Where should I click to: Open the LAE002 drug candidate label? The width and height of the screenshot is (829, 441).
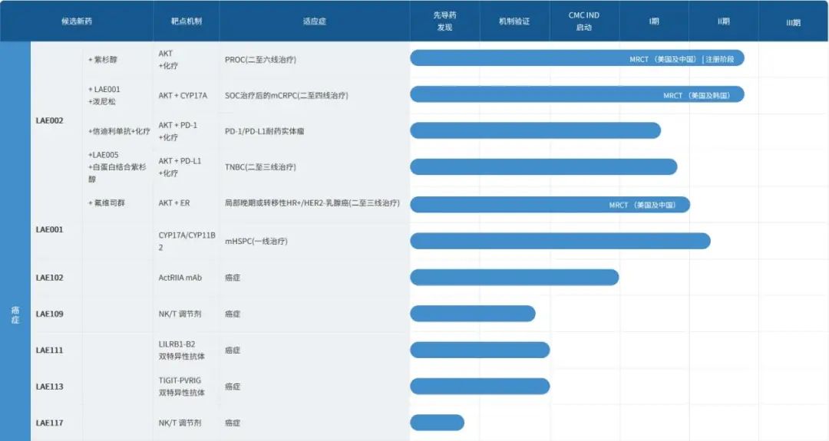click(50, 120)
